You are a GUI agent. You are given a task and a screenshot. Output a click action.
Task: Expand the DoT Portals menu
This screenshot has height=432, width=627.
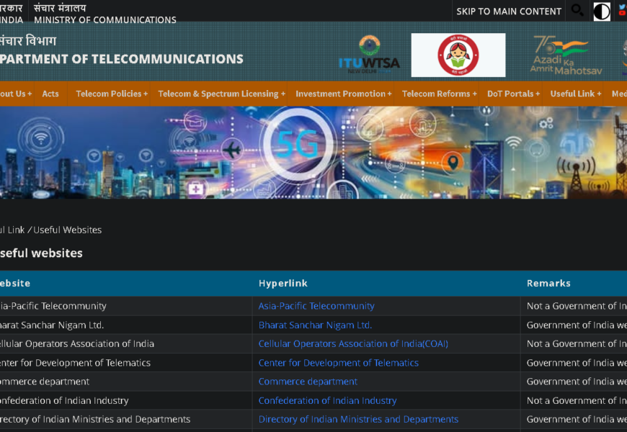pyautogui.click(x=513, y=94)
